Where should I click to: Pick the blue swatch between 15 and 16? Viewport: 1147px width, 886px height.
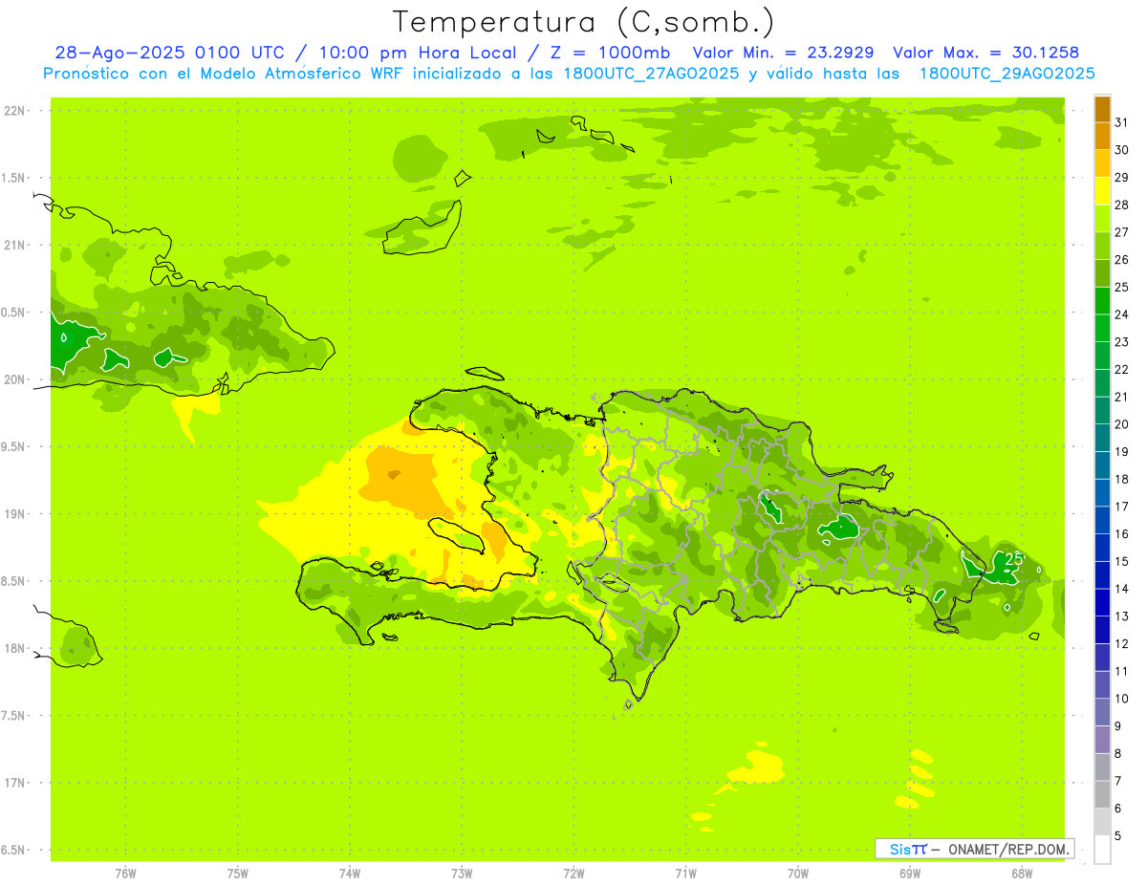tap(1102, 548)
